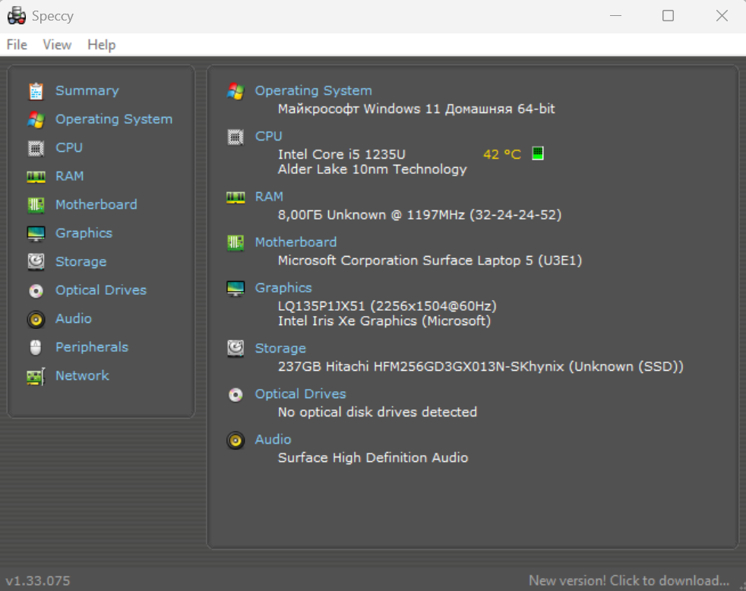Click the Peripherals mouse icon in sidebar
This screenshot has width=746, height=591.
pyautogui.click(x=36, y=347)
